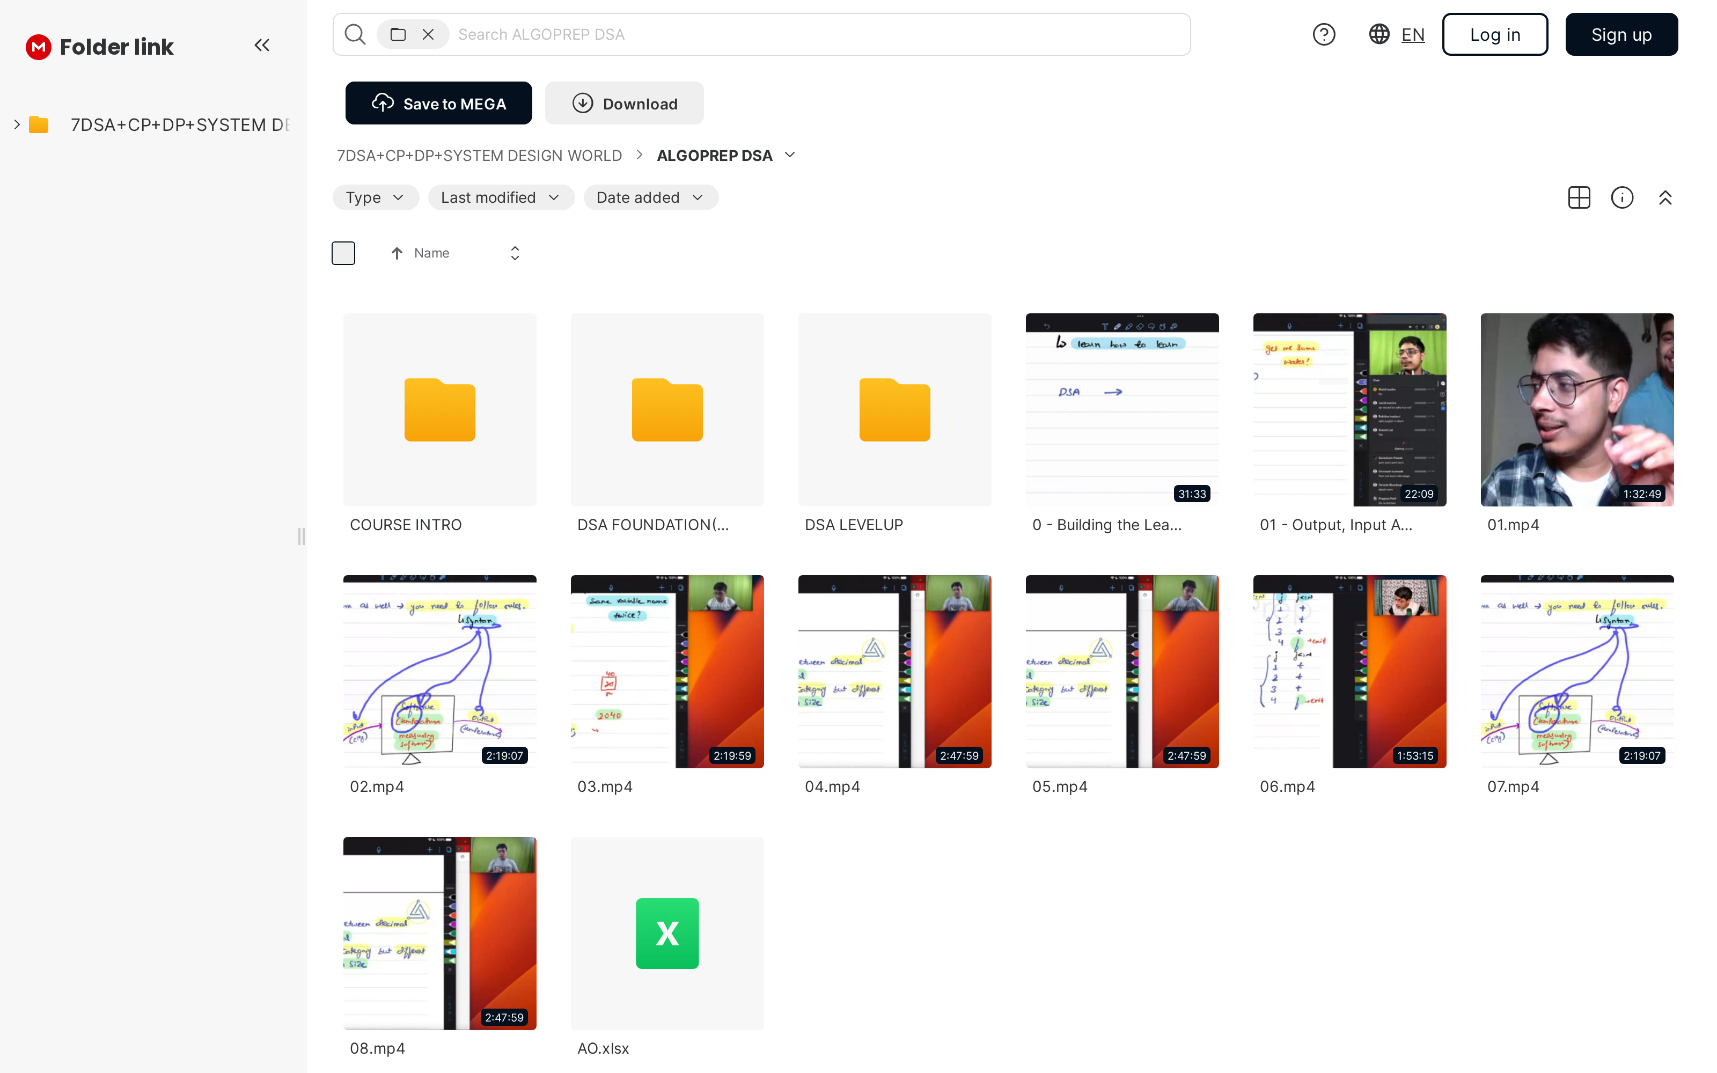The height and width of the screenshot is (1073, 1717).
Task: Open the '0 - Building the Lea...' video thumbnail
Action: [x=1122, y=409]
